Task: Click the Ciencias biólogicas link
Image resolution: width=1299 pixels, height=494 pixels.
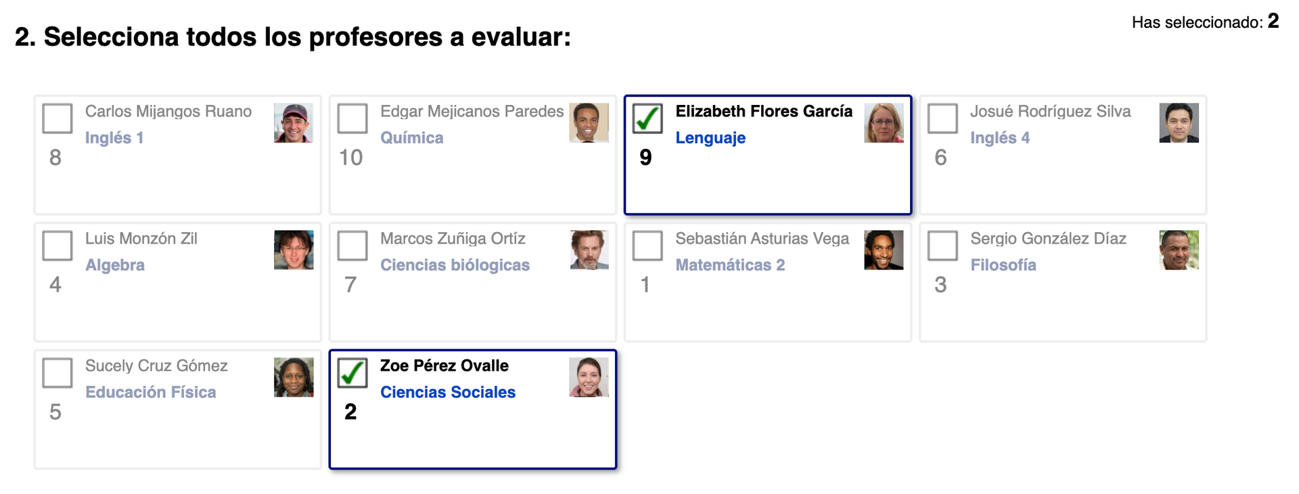Action: click(455, 265)
